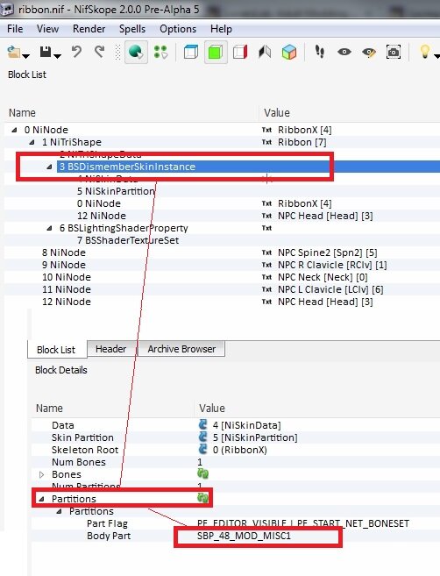Click Txt icon beside Ribbon [7]
Screen dimensions: 440x576
coord(266,142)
